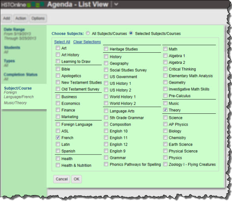This screenshot has height=201, width=232.
Task: Check the Zoology I - Flying Creatures box
Action: point(165,164)
